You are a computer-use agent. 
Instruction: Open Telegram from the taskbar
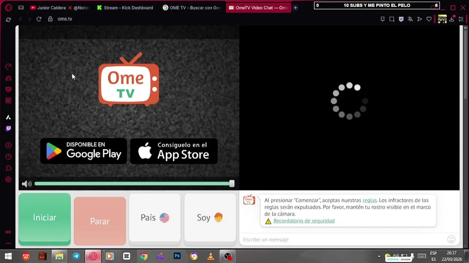pos(76,256)
